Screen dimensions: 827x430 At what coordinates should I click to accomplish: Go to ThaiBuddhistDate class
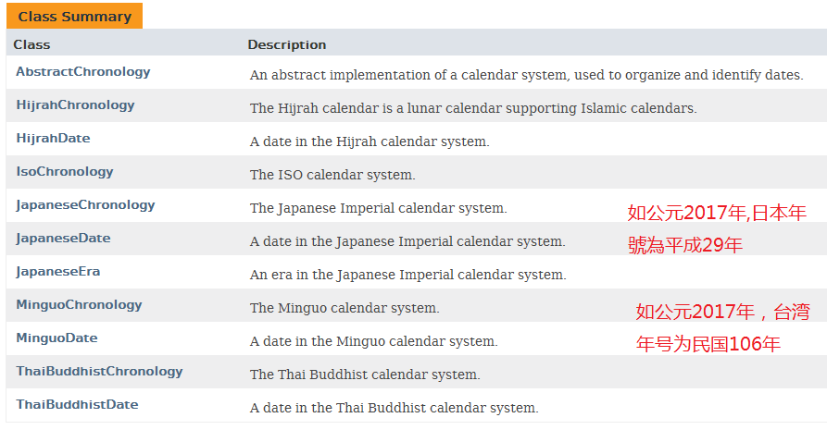pos(77,404)
